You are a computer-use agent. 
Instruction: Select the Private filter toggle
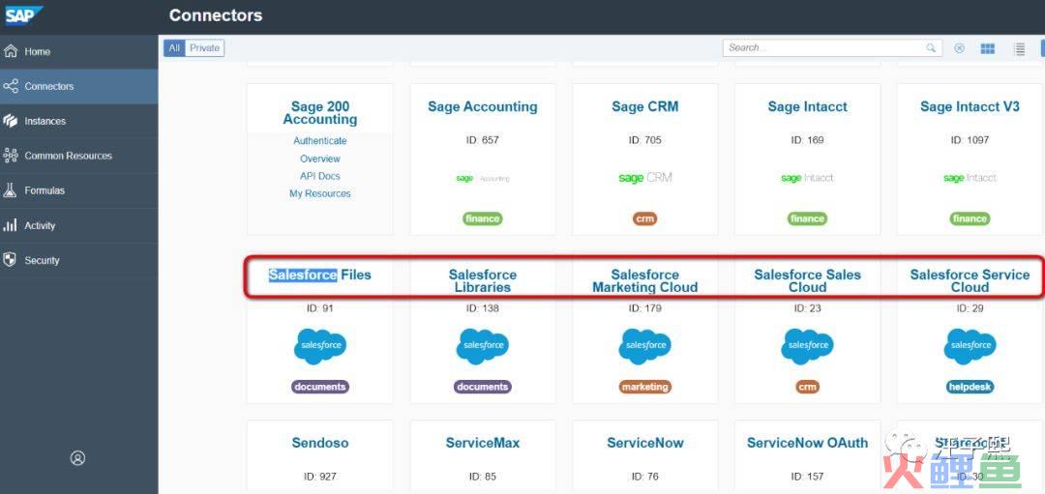point(204,48)
